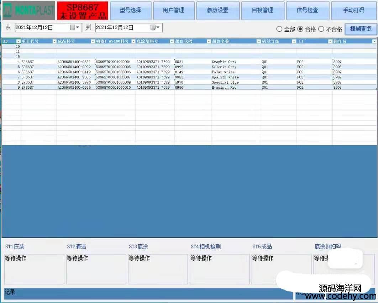Open the start date calendar picker

75,28
